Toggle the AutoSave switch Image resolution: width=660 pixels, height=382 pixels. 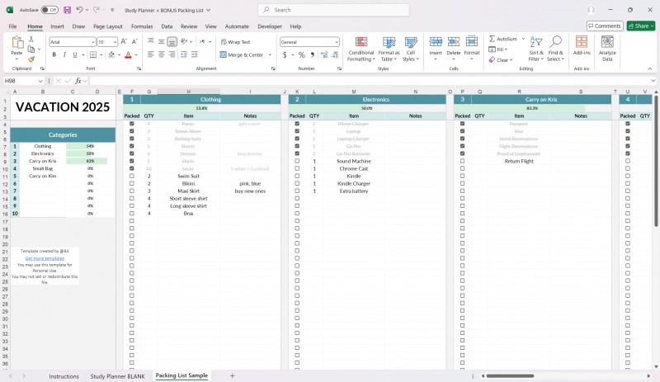point(49,10)
